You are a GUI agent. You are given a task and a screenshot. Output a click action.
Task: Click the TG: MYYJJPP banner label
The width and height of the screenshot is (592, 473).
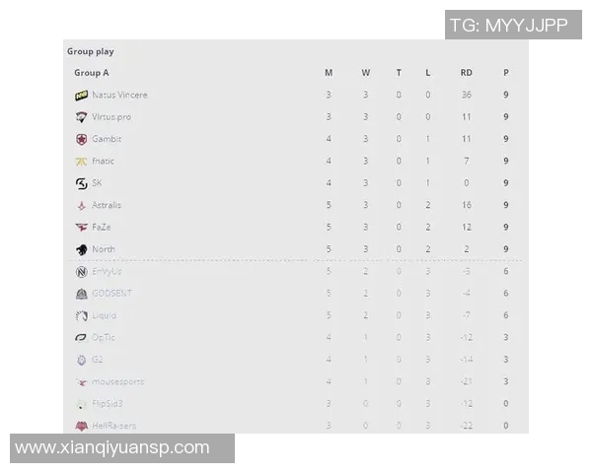(508, 26)
